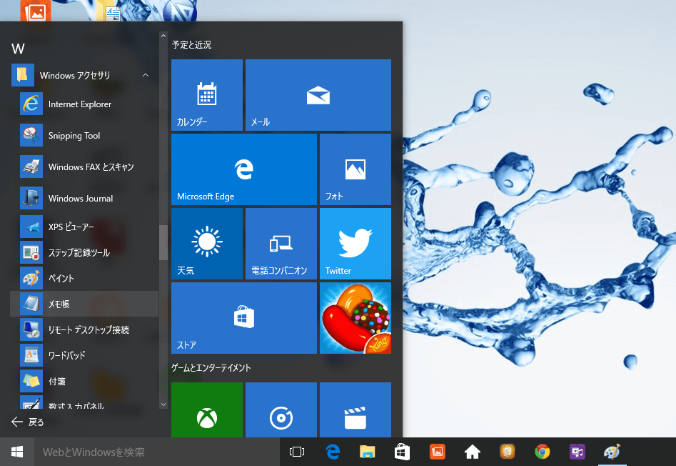Screen dimensions: 676x466
Task: Launch the ペイント icon in list
Action: (31, 278)
